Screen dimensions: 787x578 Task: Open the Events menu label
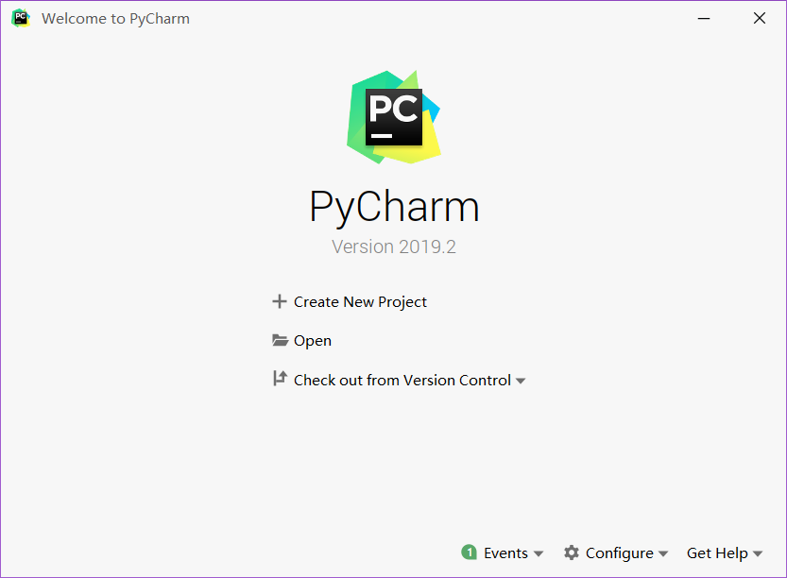tap(505, 552)
